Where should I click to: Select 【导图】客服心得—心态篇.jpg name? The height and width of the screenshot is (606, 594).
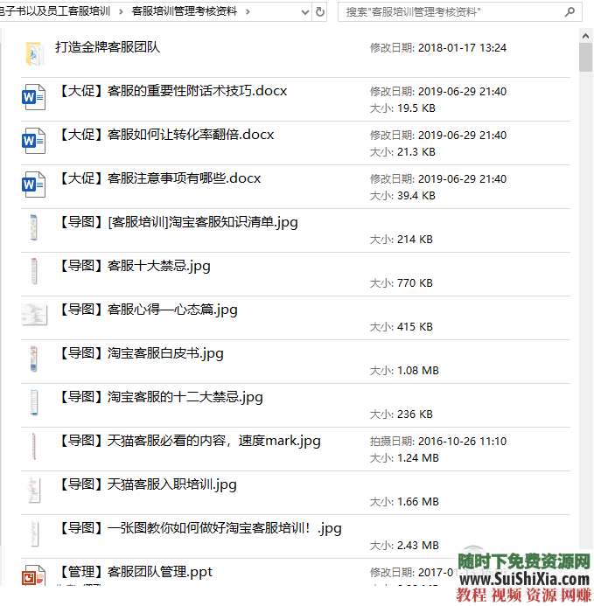[148, 310]
